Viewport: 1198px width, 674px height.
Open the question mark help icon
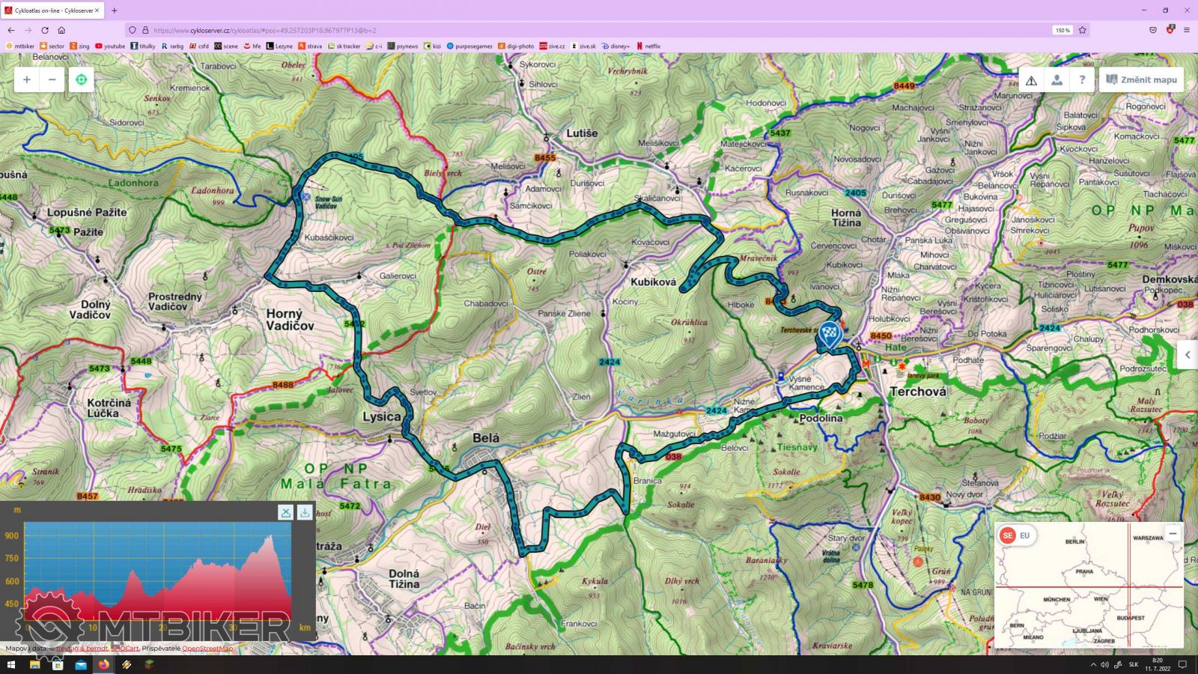pos(1082,80)
